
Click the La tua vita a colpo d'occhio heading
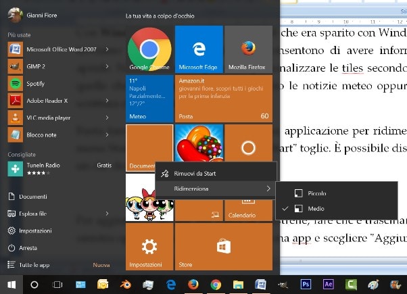tap(160, 16)
